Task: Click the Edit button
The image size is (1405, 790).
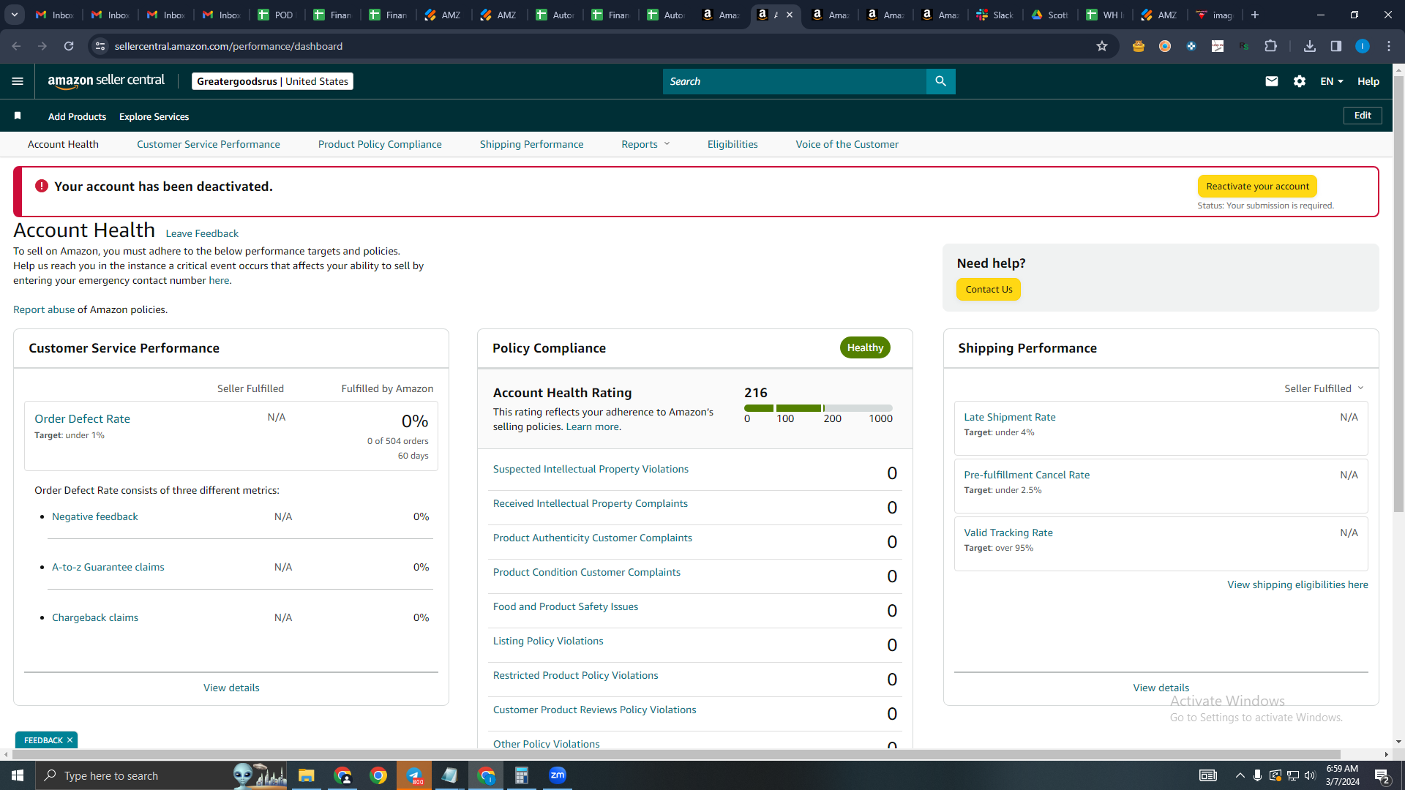Action: tap(1363, 116)
